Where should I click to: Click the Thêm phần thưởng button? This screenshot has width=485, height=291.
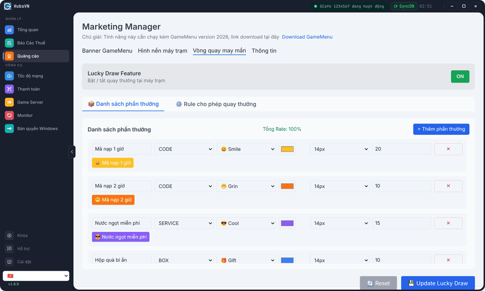click(441, 129)
